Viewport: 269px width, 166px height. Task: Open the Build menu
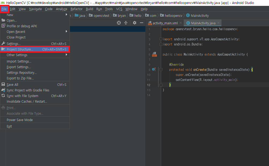pos(89,9)
